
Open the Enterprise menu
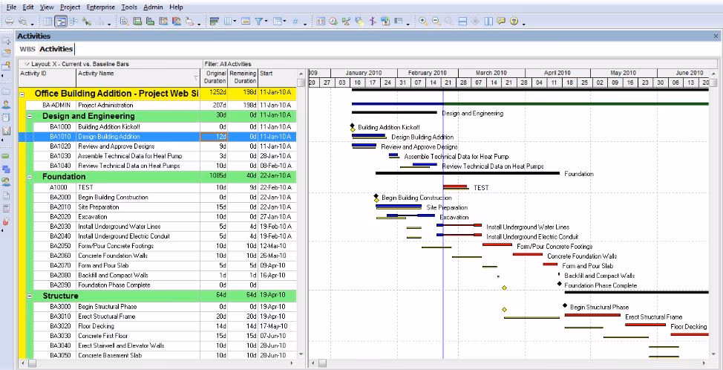click(x=100, y=7)
